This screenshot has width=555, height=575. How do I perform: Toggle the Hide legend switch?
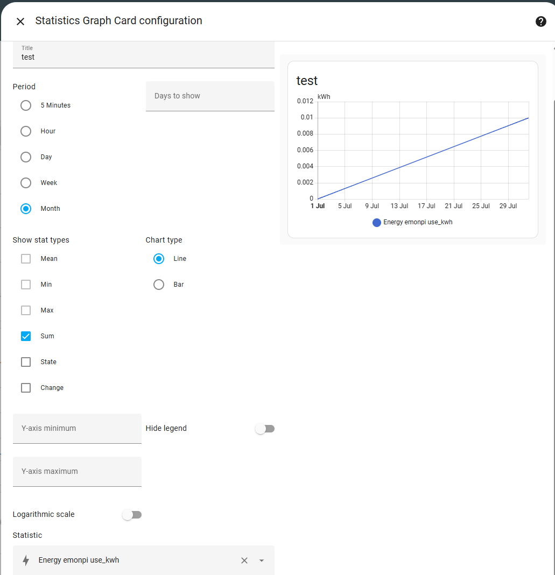[265, 429]
